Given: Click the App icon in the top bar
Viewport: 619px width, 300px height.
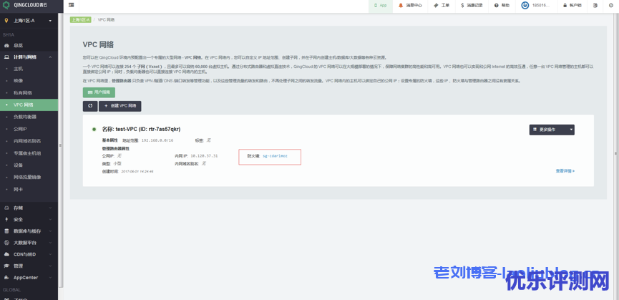Looking at the screenshot, I should point(380,5).
